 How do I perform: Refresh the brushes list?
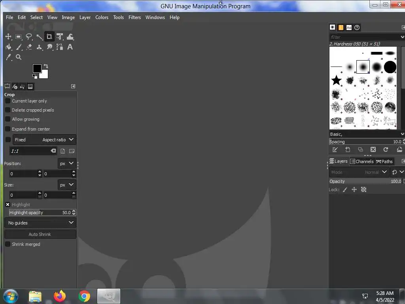(x=386, y=150)
